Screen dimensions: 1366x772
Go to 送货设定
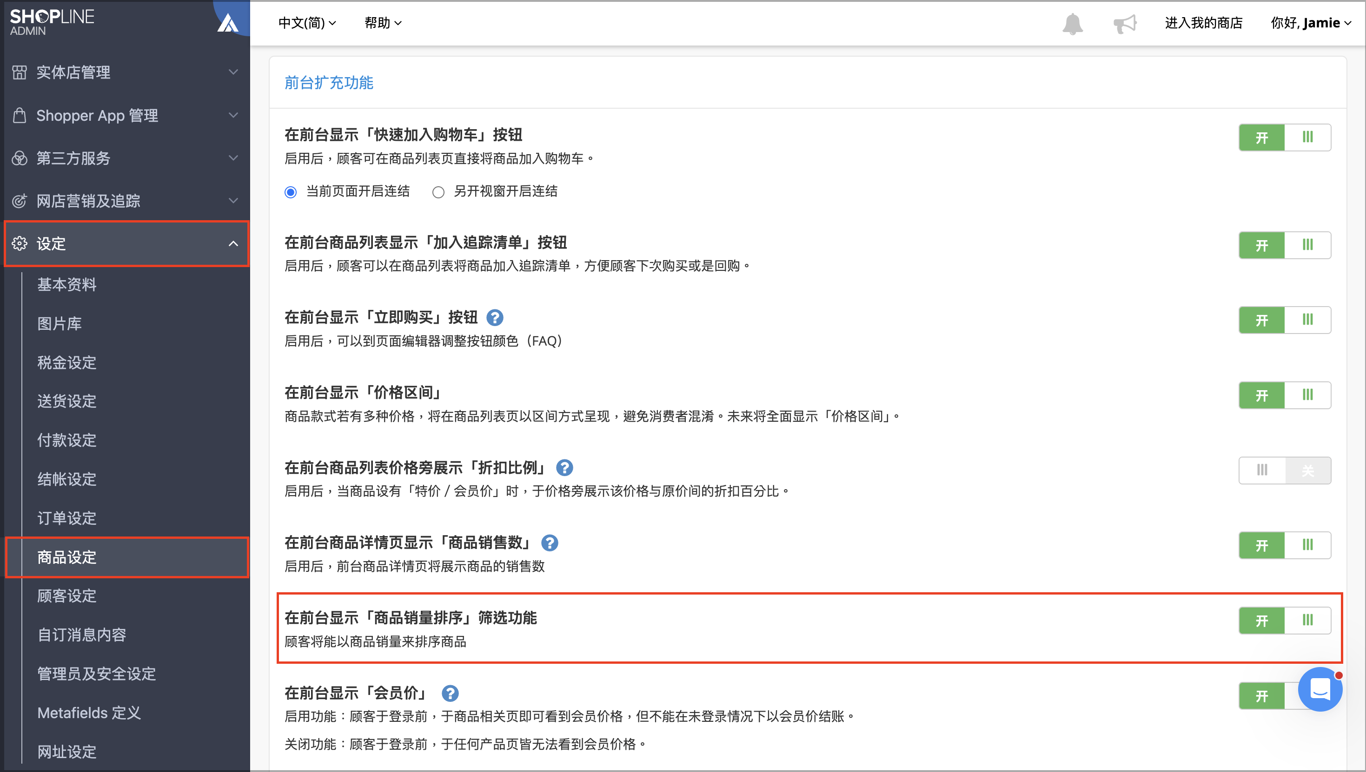[67, 401]
